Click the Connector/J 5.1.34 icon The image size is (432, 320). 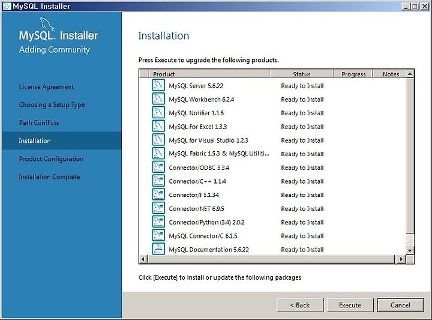pyautogui.click(x=158, y=195)
